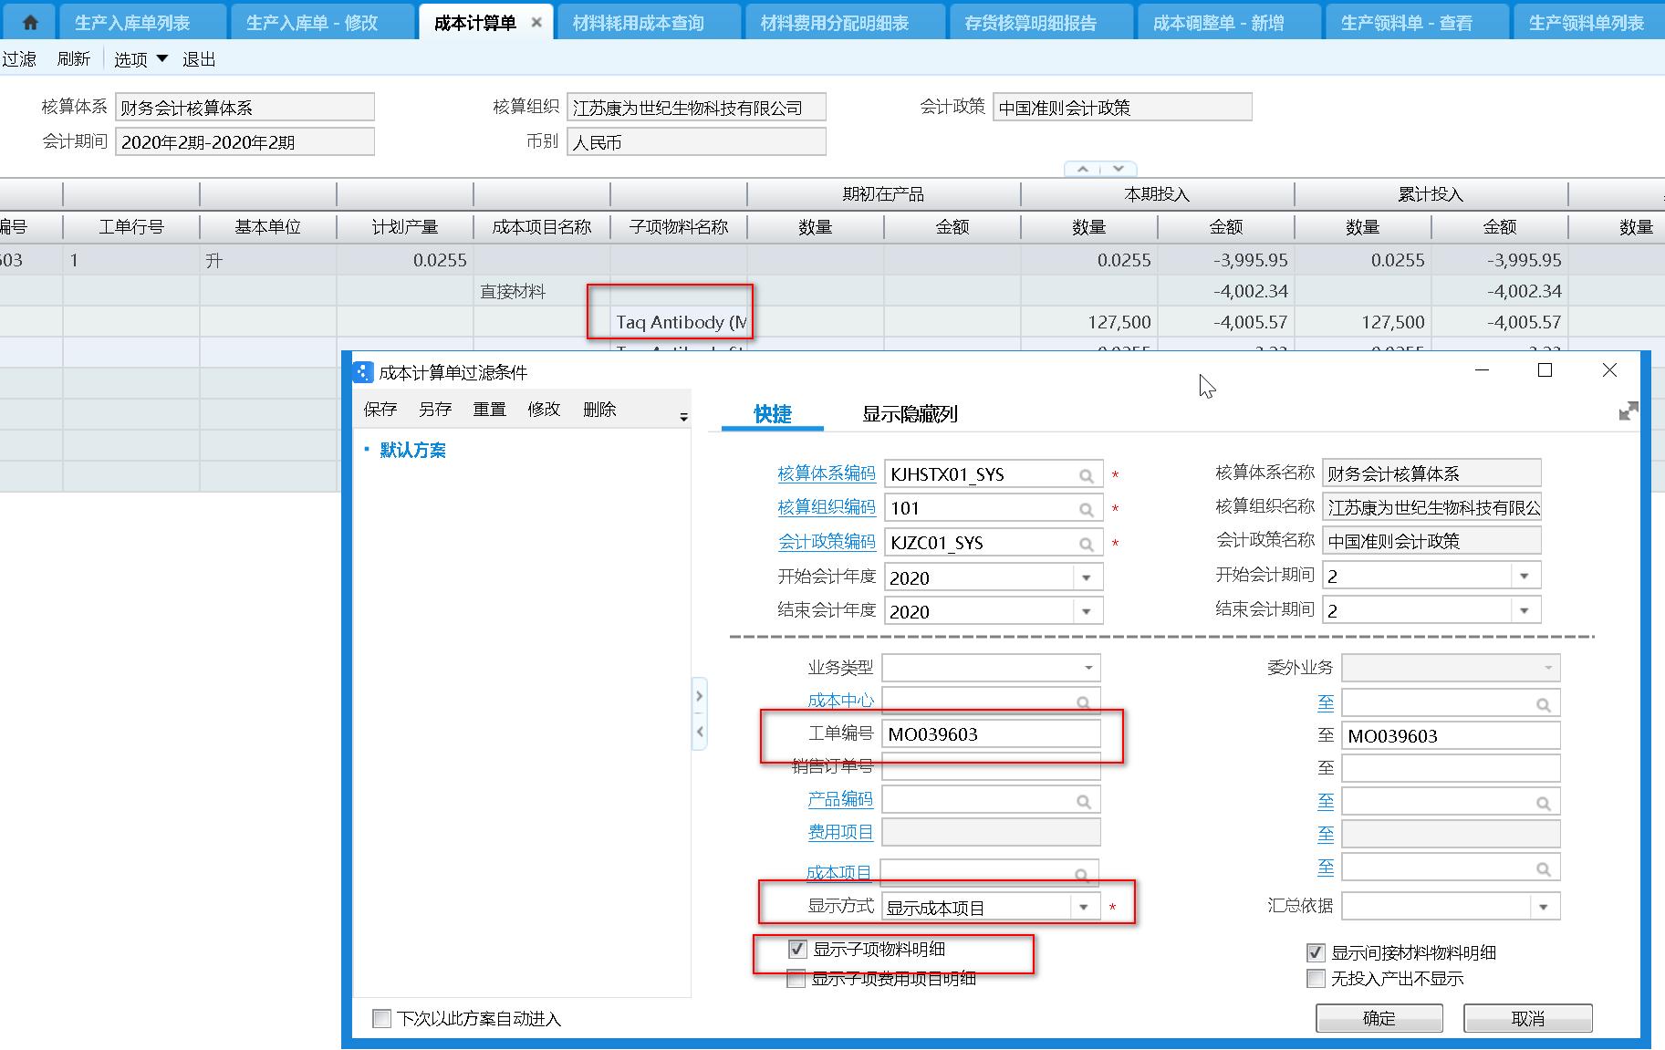Click 删除 scheme button
Viewport: 1665px width, 1050px height.
click(x=599, y=410)
